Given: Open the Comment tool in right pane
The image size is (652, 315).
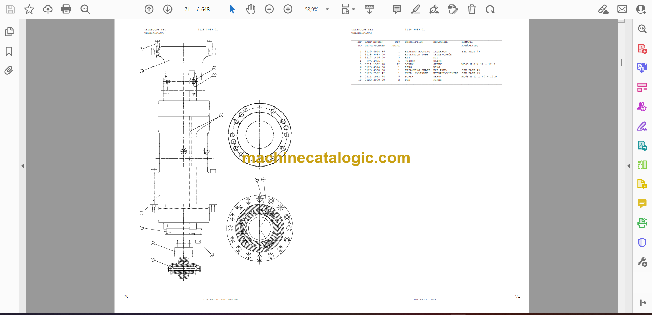Looking at the screenshot, I should (642, 204).
